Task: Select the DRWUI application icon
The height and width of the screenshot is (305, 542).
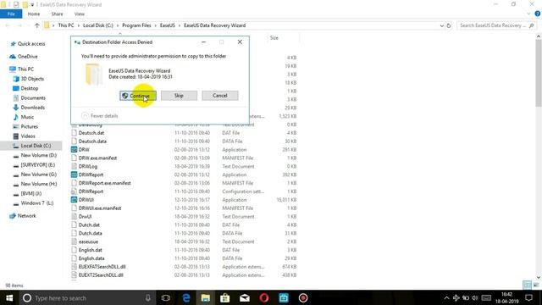Action: [74, 200]
